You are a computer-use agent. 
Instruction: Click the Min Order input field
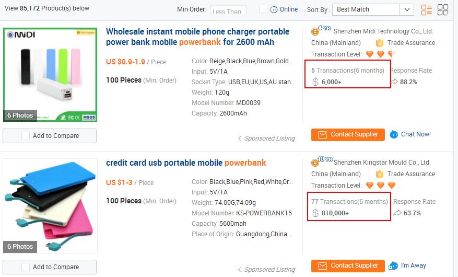coord(228,10)
